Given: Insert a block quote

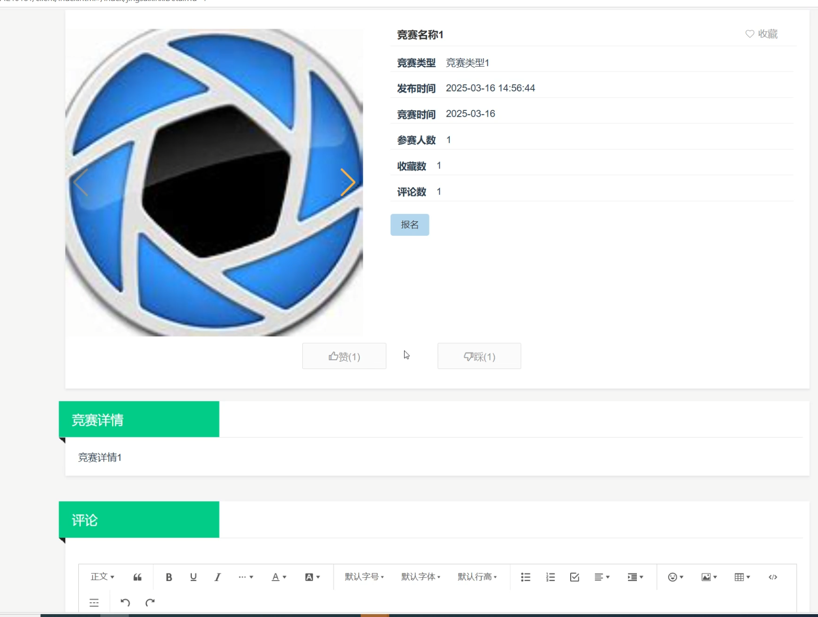Looking at the screenshot, I should tap(138, 577).
